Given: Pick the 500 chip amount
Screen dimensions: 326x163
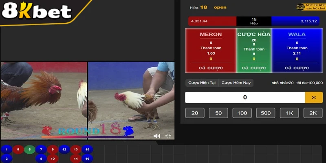Looking at the screenshot, I should pyautogui.click(x=265, y=113).
